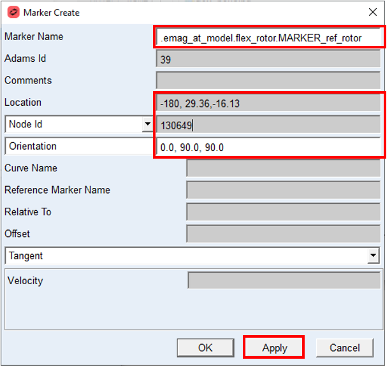Select the Offset input field

pyautogui.click(x=284, y=234)
